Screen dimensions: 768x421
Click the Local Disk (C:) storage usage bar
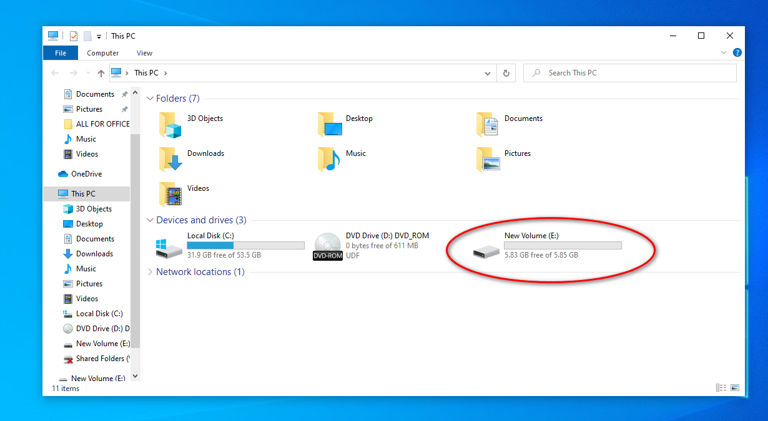pos(245,246)
